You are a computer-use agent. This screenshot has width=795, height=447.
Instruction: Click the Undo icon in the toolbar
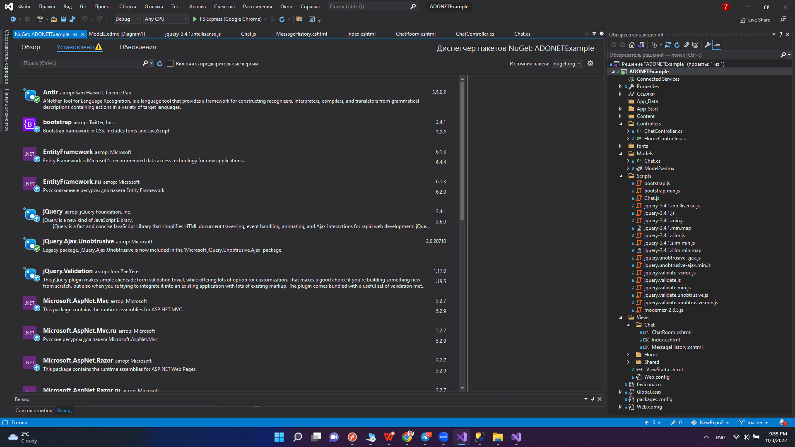[84, 19]
